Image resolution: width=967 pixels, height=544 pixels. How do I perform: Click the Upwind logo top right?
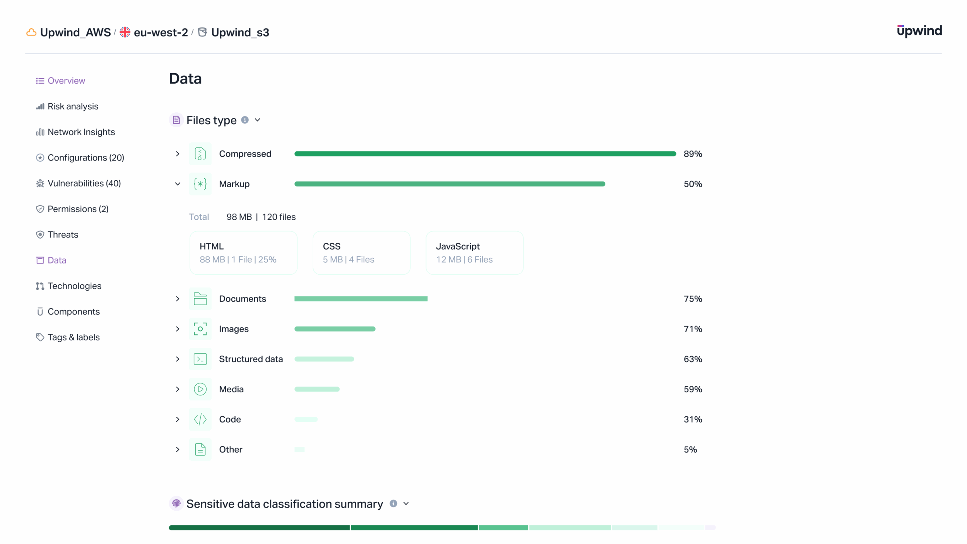coord(919,31)
